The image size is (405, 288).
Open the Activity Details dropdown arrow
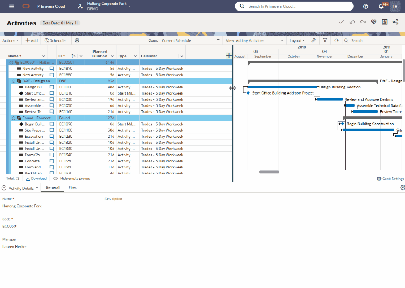(x=37, y=188)
